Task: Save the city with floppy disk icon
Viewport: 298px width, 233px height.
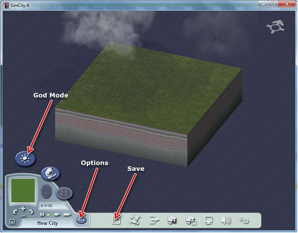Action: [116, 221]
